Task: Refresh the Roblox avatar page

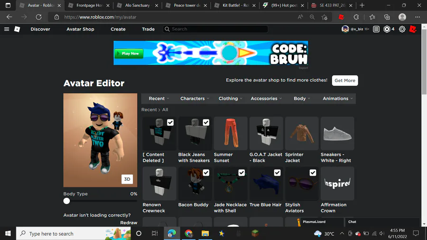Action: pos(39,17)
